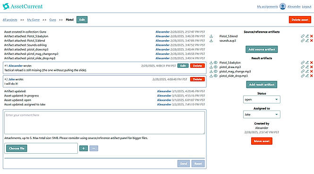Screen dimensions: 314x174
Task: Select the Pistol_5.blend file name
Action: point(229,36)
